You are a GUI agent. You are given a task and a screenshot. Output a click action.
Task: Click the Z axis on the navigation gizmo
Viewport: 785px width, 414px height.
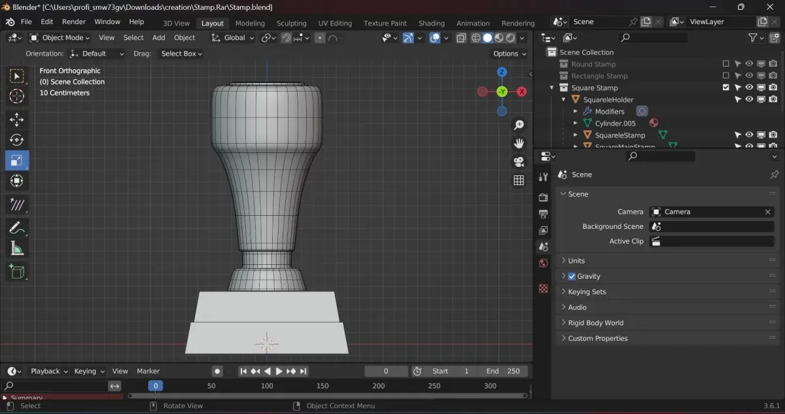coord(502,72)
